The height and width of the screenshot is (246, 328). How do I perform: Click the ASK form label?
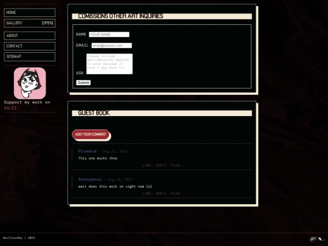80,73
